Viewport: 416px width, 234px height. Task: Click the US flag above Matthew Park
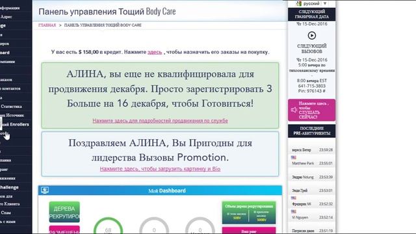point(294,157)
